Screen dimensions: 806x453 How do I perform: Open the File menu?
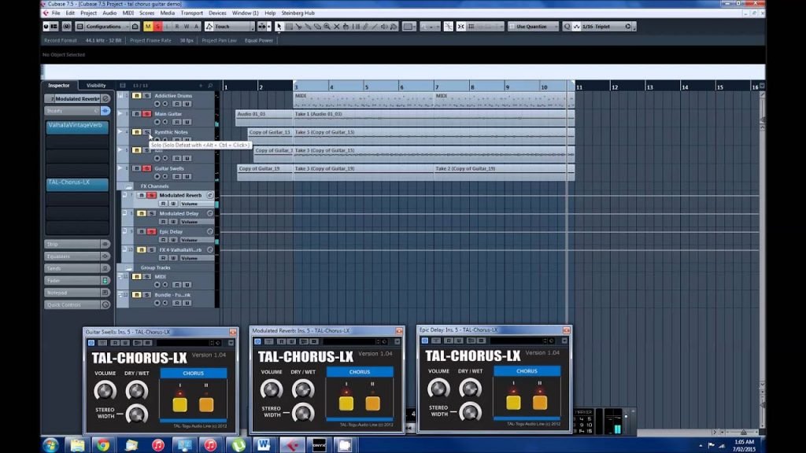click(x=56, y=13)
